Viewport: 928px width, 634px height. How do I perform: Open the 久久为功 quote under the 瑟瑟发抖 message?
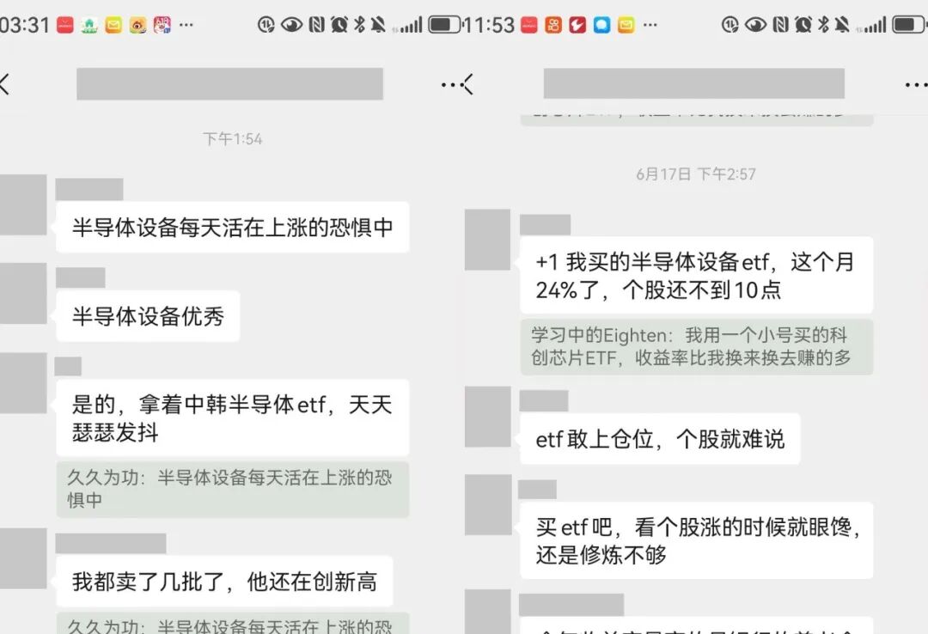click(233, 489)
